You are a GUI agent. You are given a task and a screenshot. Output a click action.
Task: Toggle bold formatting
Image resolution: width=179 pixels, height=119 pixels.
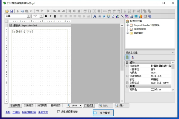click(46, 16)
